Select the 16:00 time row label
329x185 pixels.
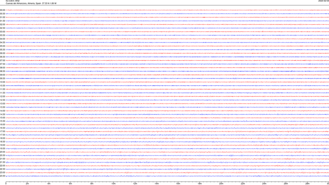[2, 125]
